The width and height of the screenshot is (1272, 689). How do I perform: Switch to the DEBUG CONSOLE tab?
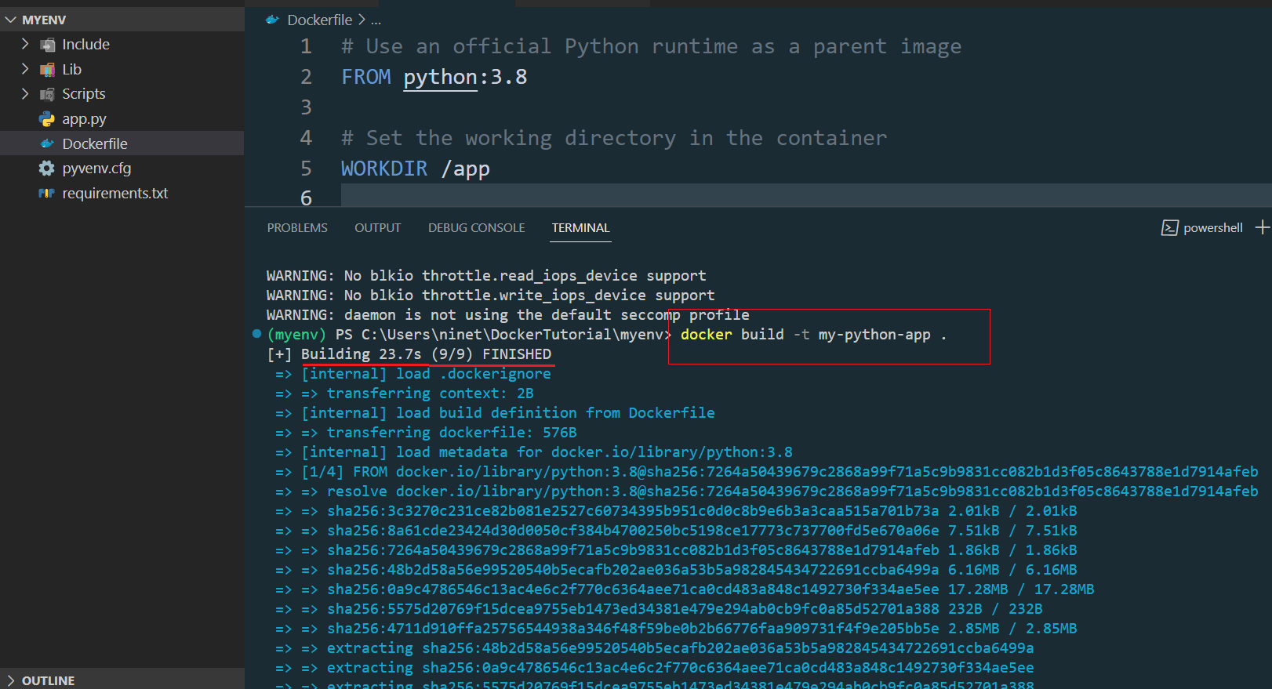pyautogui.click(x=477, y=227)
